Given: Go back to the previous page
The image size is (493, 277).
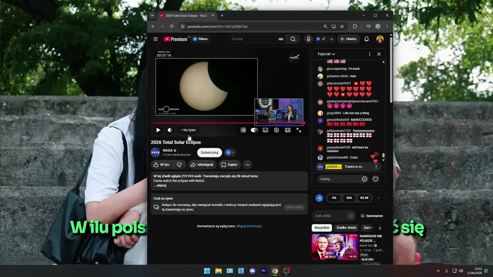Looking at the screenshot, I should point(153,27).
